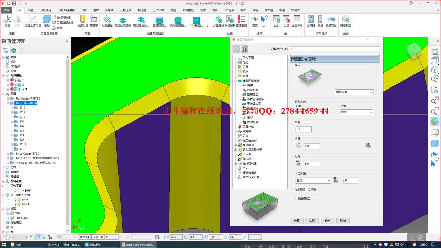Expand the 切入切出和连接 node

click(x=236, y=149)
